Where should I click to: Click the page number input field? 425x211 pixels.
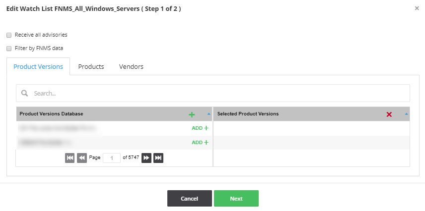click(112, 158)
